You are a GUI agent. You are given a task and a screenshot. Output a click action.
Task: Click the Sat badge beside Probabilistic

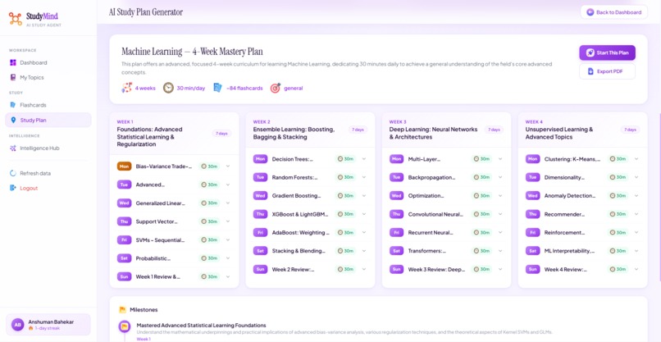pos(124,258)
